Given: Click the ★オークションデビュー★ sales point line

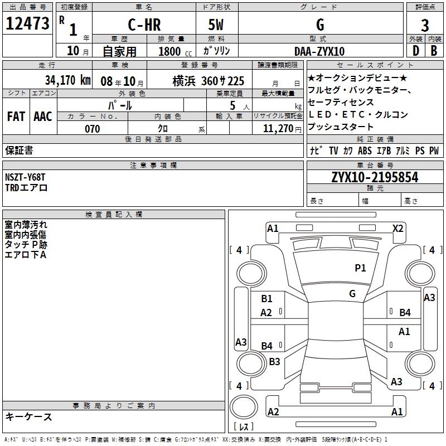Looking at the screenshot, I should (357, 77).
